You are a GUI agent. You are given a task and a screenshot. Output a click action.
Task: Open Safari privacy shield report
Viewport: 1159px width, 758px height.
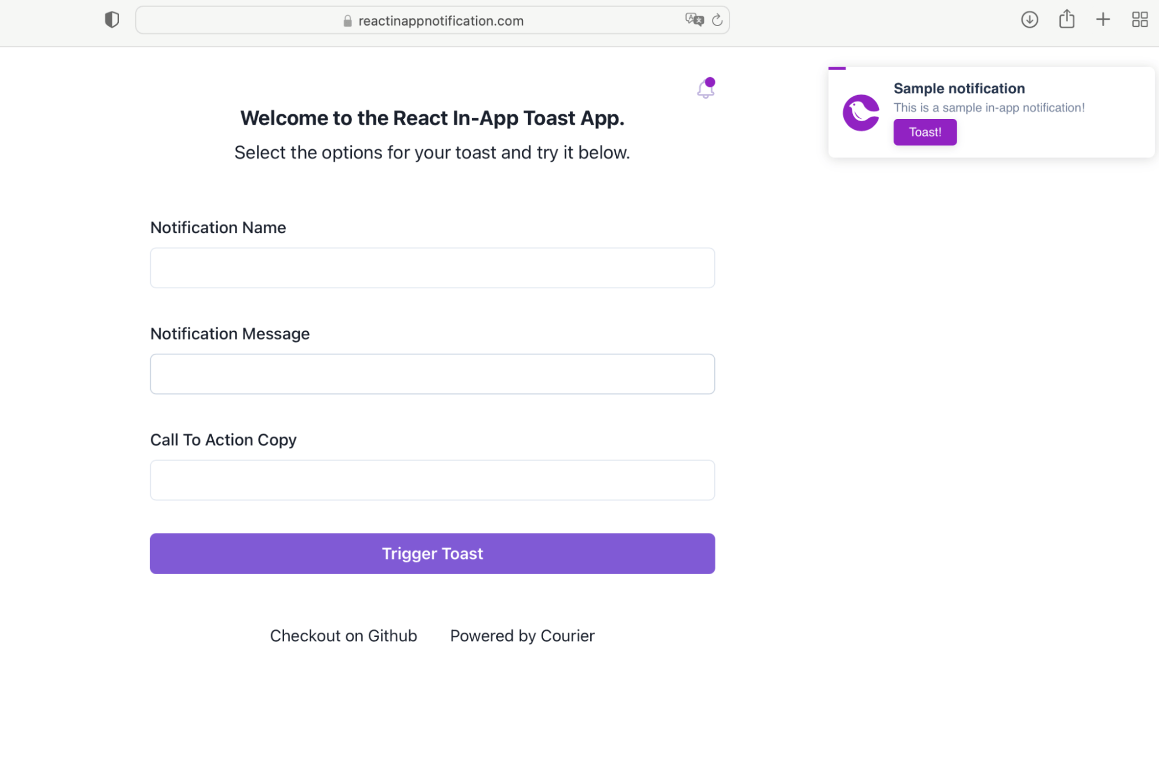coord(112,20)
